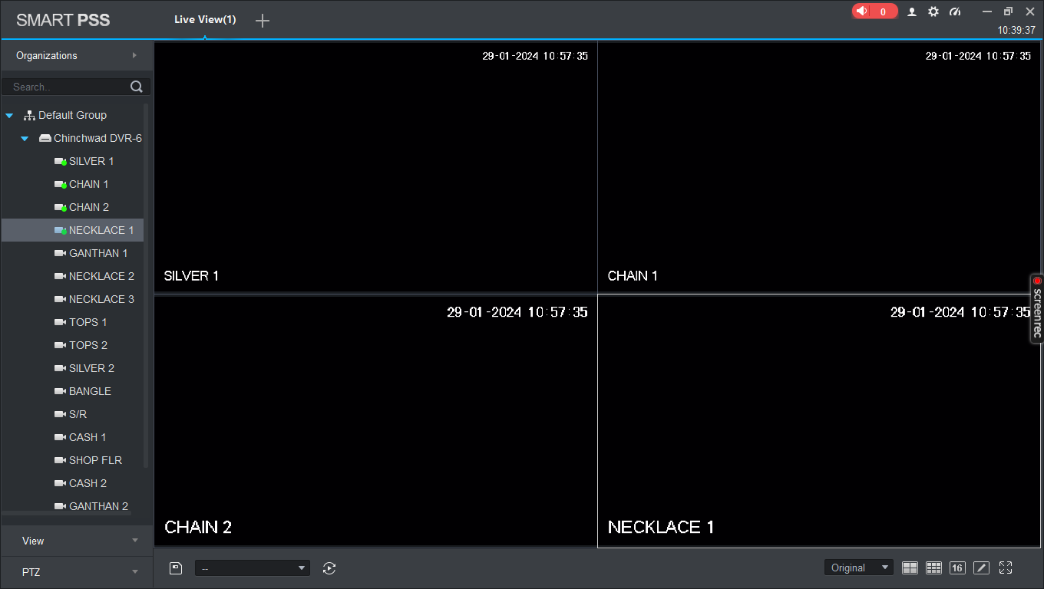Switch to the 16-window layout

click(957, 568)
